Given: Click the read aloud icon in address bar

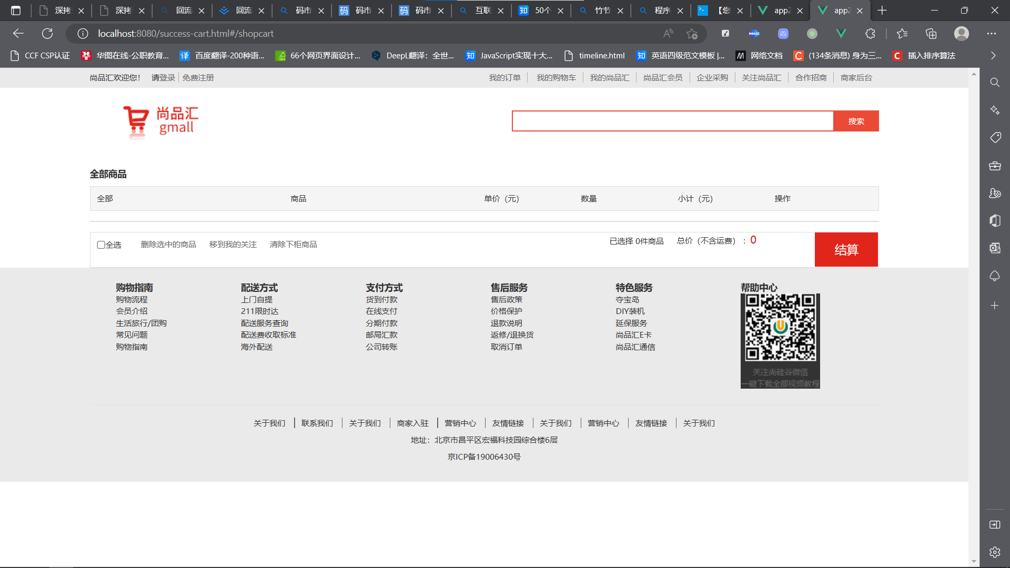Looking at the screenshot, I should pos(668,34).
